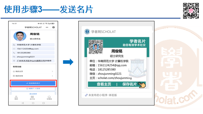This screenshot has height=114, width=203.
Task: Tap home icon beside 我的主页
Action: click(14, 71)
